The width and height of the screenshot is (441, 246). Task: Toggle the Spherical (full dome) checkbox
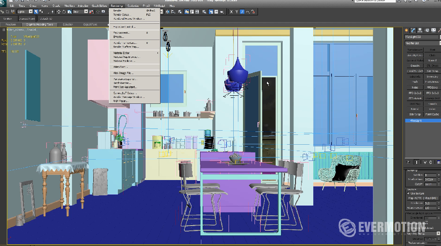[x=408, y=228]
